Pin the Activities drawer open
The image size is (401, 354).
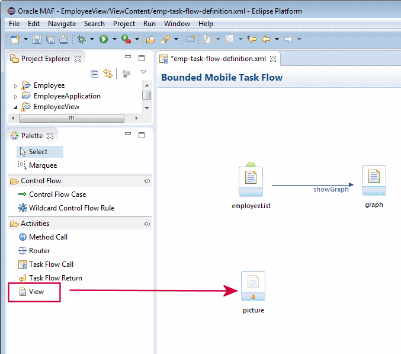pos(147,224)
